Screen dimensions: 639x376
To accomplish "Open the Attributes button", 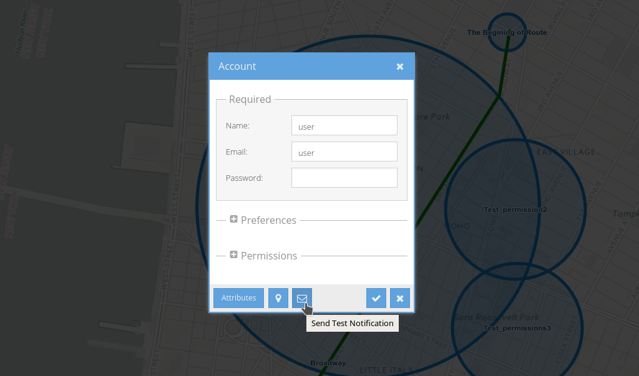I will tap(238, 298).
